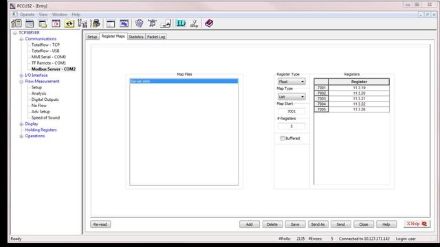440x247 pixels.
Task: Open the Help menu in menu bar
Action: point(76,14)
